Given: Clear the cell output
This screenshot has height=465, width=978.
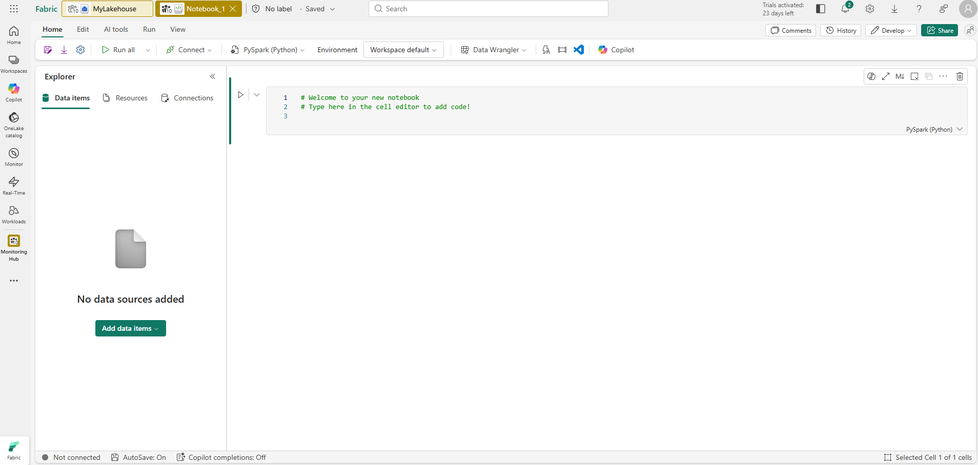Looking at the screenshot, I should (914, 76).
